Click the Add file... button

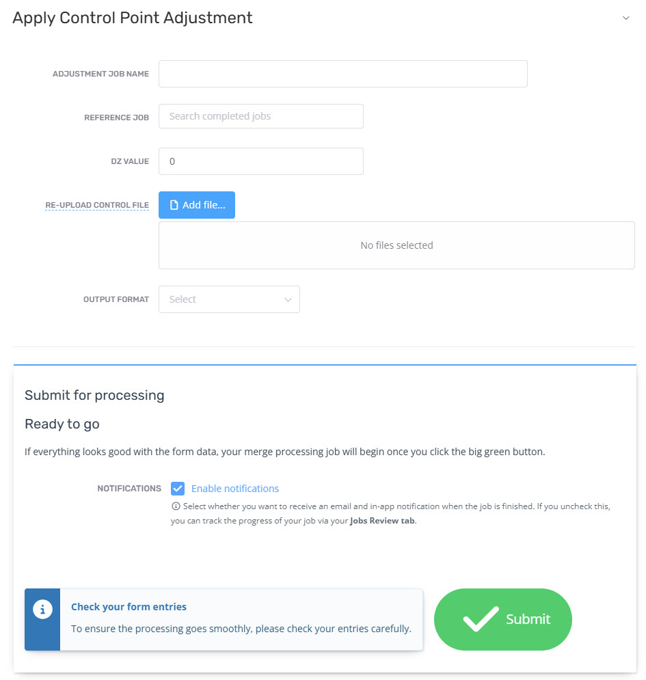click(x=197, y=204)
